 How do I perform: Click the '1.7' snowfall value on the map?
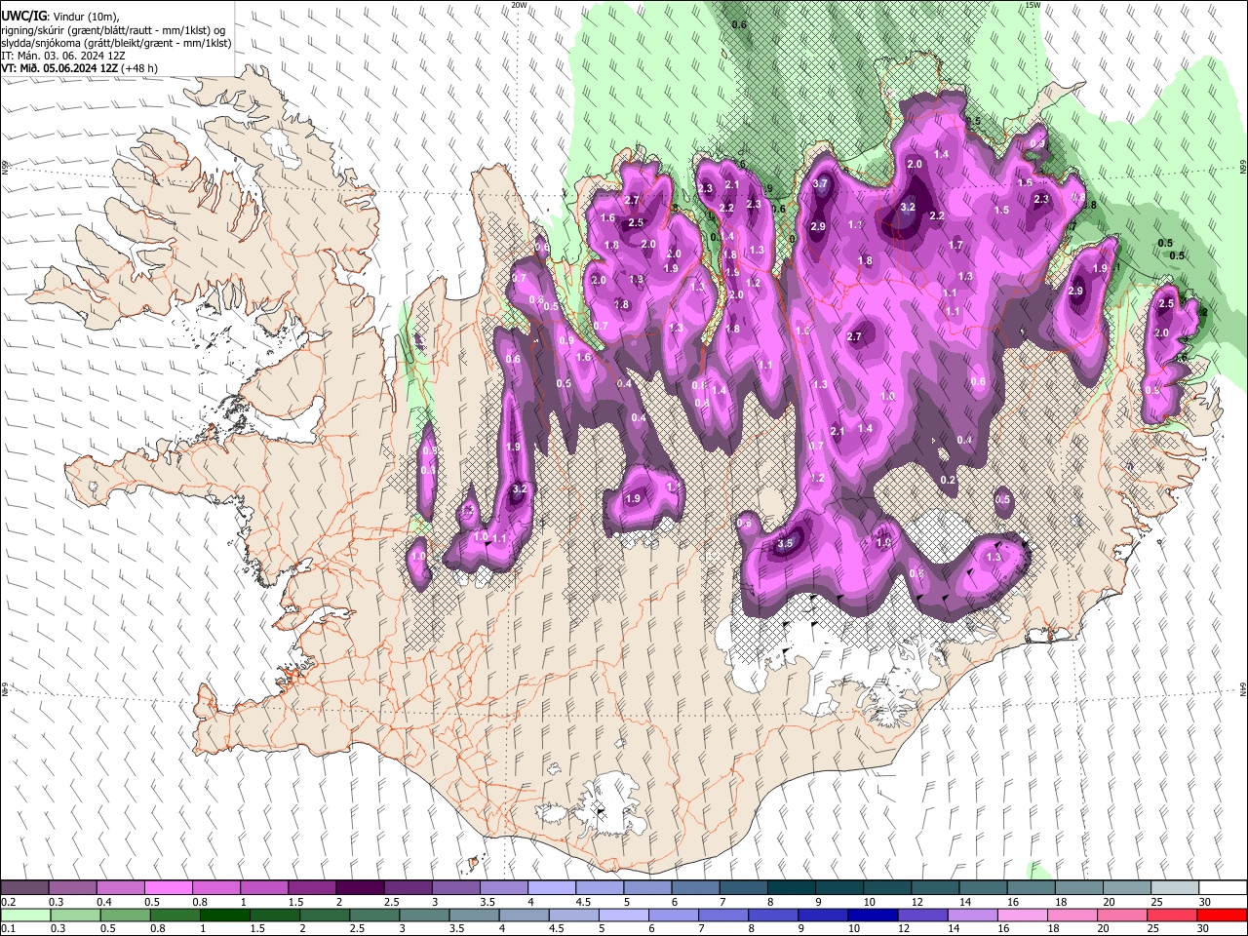tap(955, 245)
